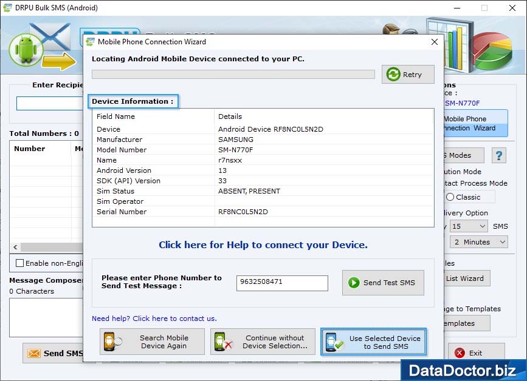Click the Connection Wizard title bar icon
Screen dimensions: 527x381
pos(90,42)
